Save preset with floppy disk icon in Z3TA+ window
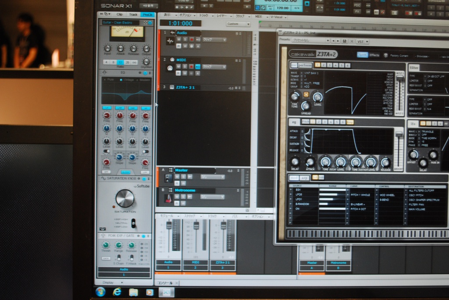Image resolution: width=449 pixels, height=300 pixels. (345, 41)
